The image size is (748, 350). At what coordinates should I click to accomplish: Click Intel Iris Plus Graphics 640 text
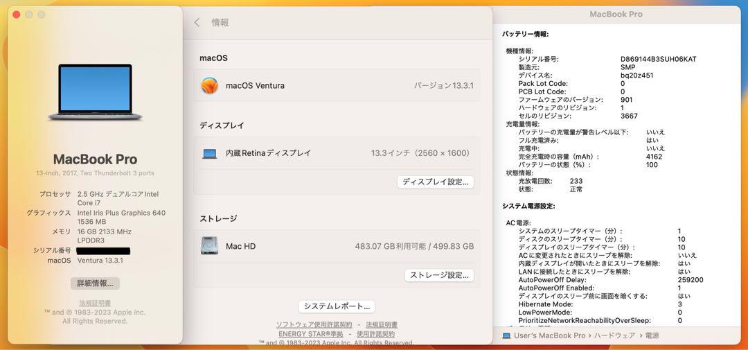coord(121,213)
